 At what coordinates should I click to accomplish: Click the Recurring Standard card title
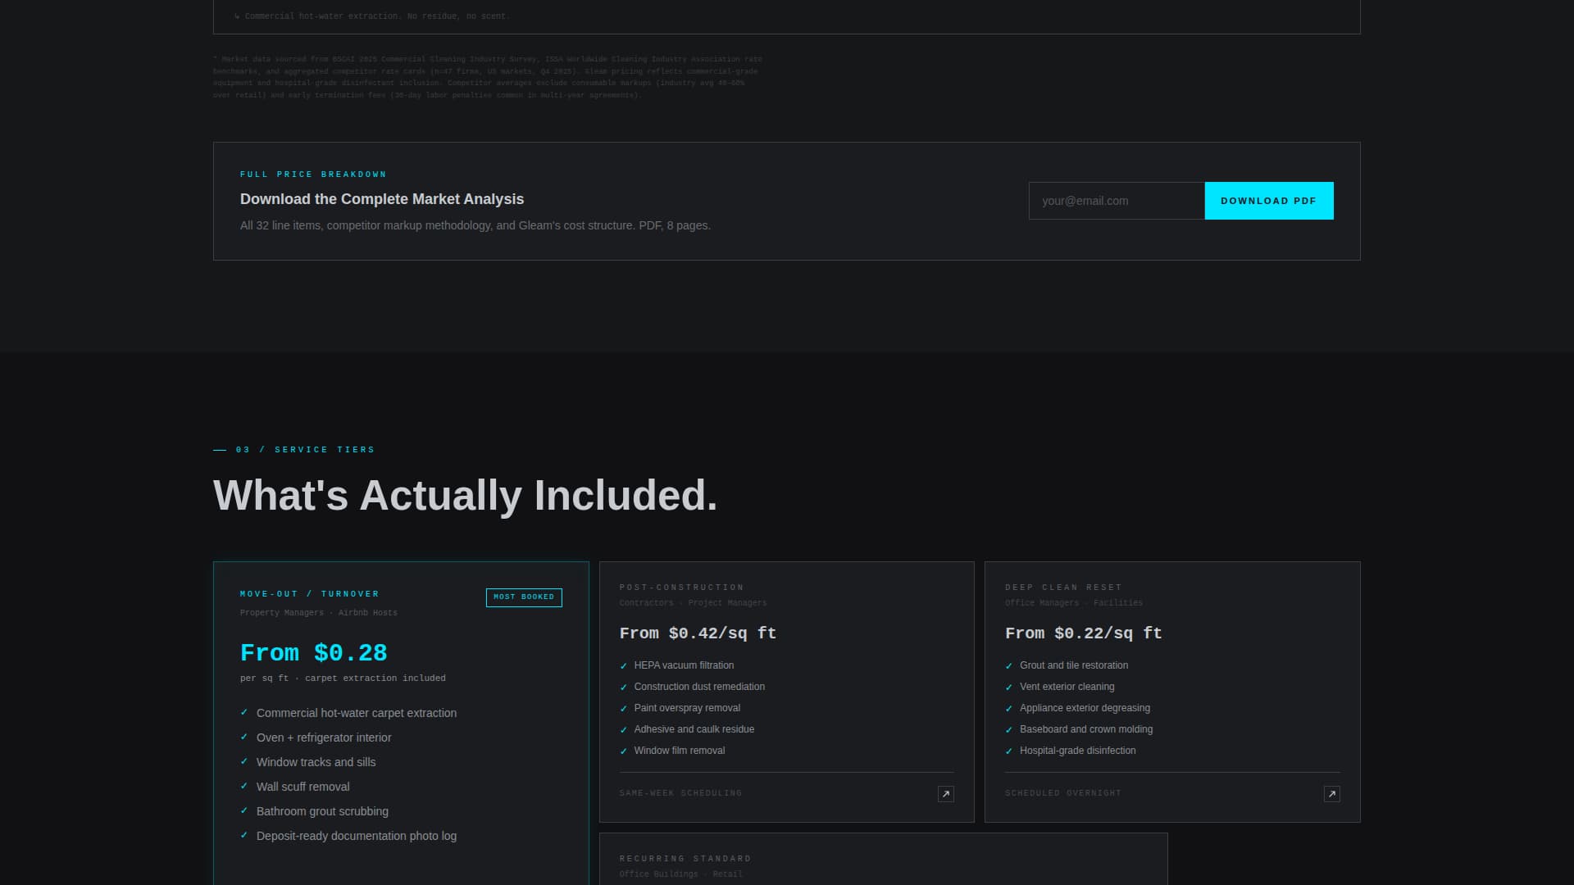685,859
